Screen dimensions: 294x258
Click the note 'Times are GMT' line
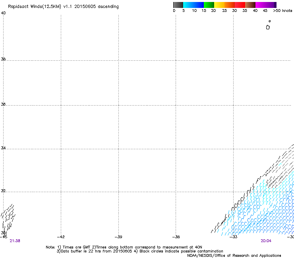pos(124,247)
